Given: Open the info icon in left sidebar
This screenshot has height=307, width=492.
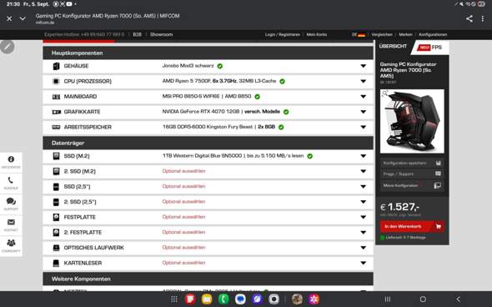Looking at the screenshot, I should click(x=11, y=162).
